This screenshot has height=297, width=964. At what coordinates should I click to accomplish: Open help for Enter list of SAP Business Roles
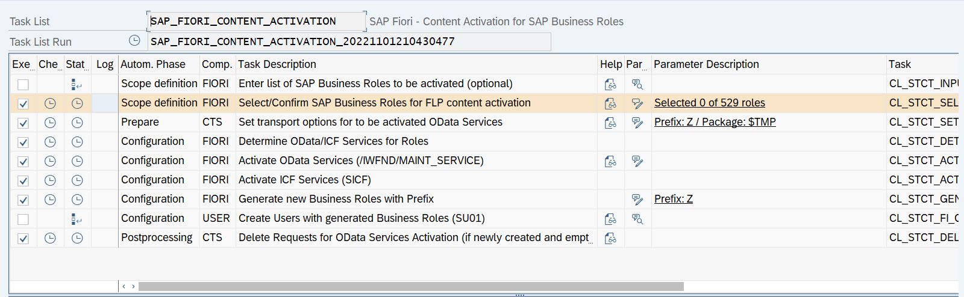(x=610, y=84)
